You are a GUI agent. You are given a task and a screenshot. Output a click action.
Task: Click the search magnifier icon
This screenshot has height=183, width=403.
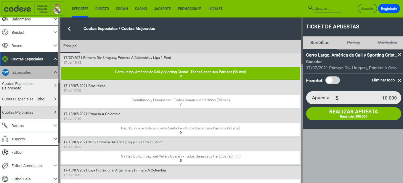[310, 8]
